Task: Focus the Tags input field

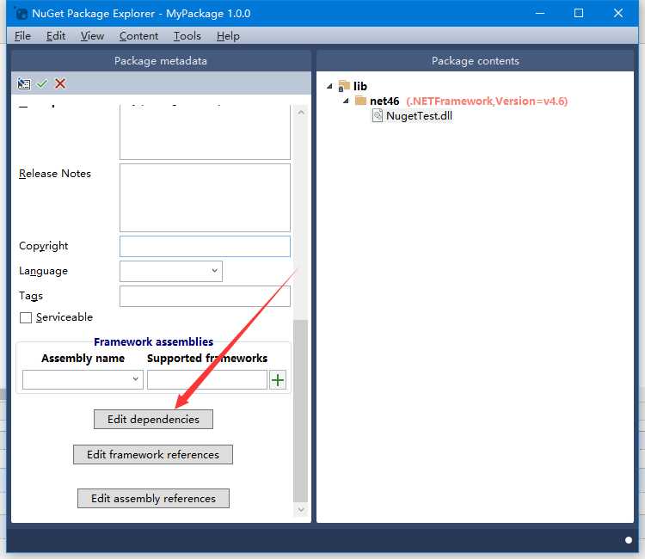Action: (205, 296)
